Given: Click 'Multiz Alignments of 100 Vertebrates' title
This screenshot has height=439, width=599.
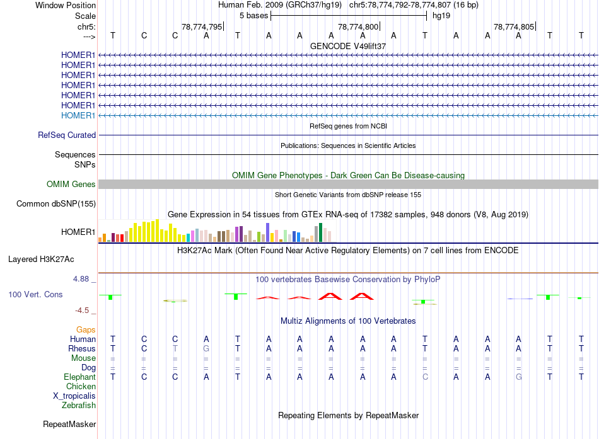Looking at the screenshot, I should tap(348, 321).
